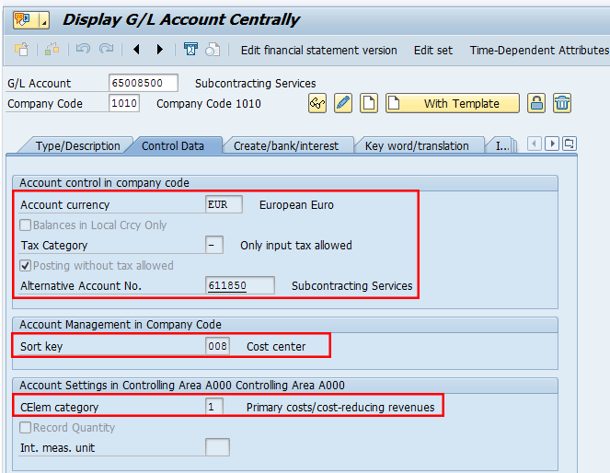Click the Sort key input field

pyautogui.click(x=217, y=347)
